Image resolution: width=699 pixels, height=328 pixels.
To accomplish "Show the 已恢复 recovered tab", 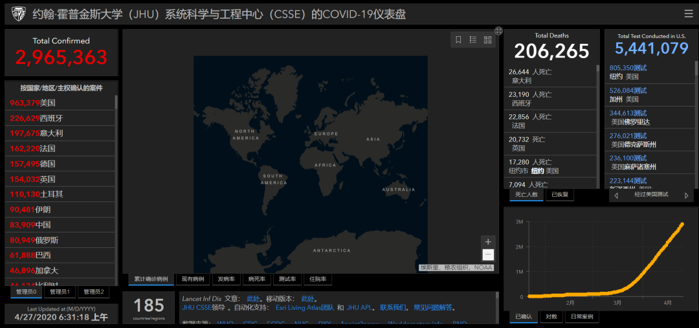I will tap(559, 194).
